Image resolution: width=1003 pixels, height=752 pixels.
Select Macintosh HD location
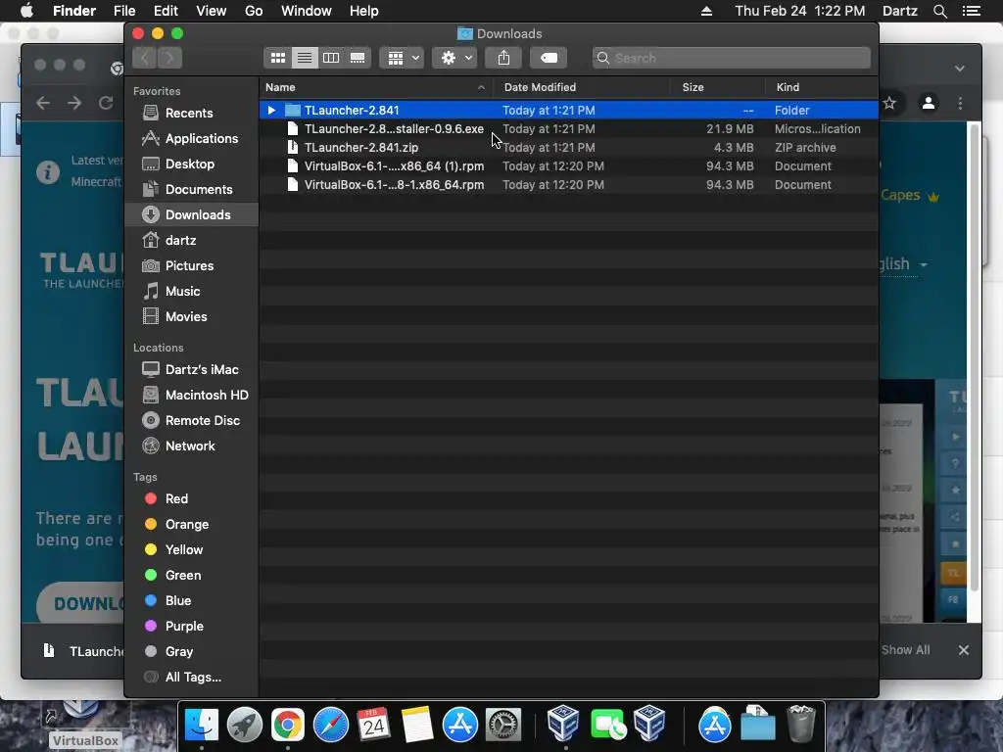coord(191,396)
